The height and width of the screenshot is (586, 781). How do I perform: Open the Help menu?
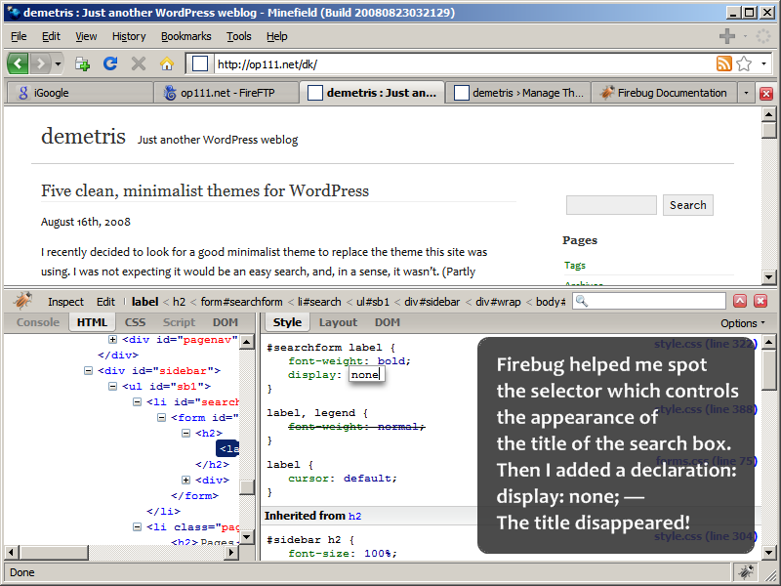click(x=276, y=36)
